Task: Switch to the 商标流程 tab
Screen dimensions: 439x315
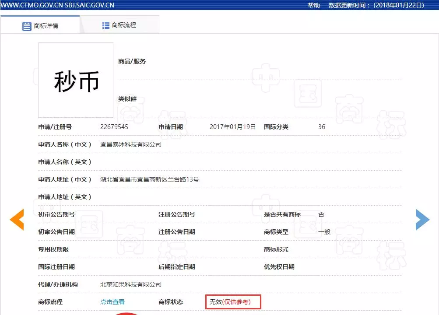Action: [119, 25]
